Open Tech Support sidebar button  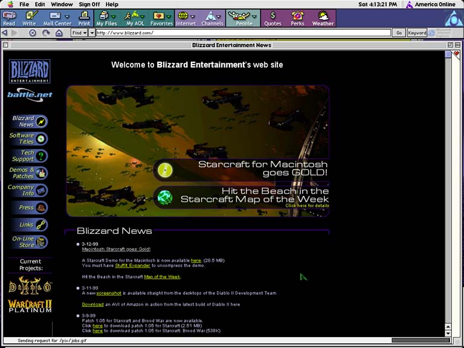click(28, 156)
